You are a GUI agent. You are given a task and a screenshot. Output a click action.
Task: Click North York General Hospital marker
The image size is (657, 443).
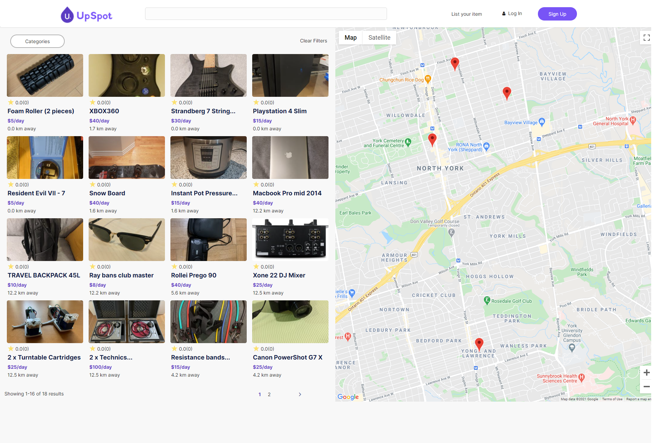633,120
